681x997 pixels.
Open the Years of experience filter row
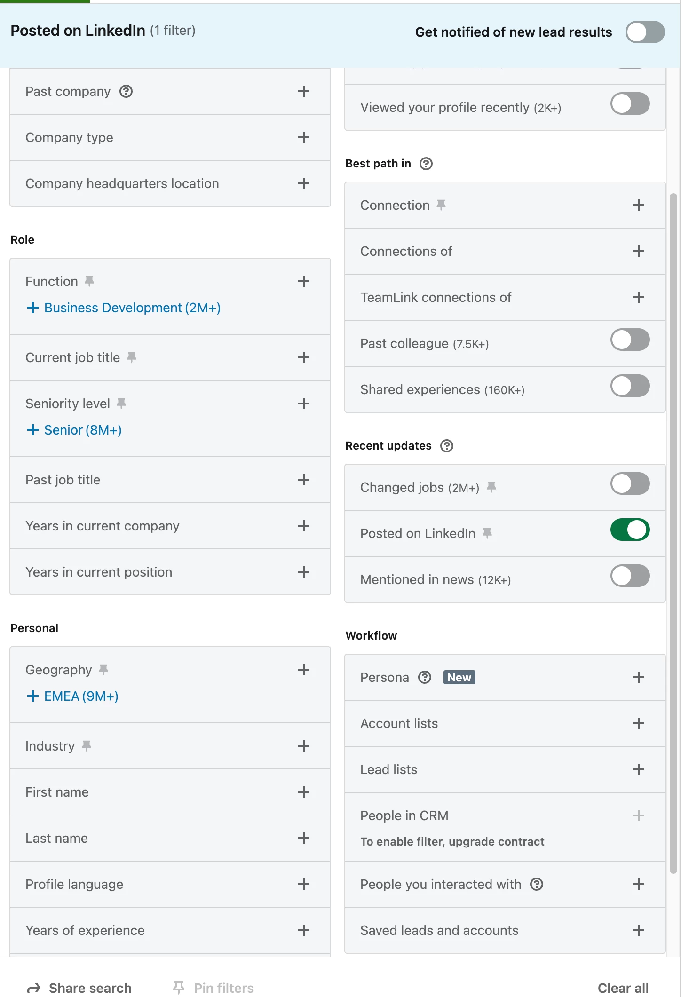pos(304,930)
